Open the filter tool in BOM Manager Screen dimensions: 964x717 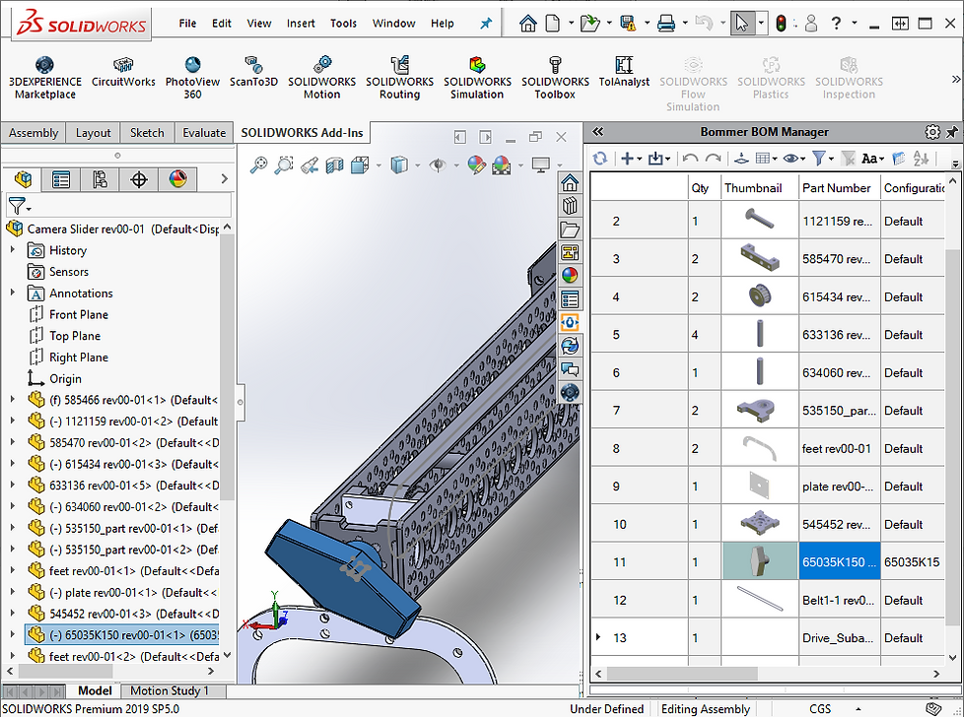pos(820,156)
